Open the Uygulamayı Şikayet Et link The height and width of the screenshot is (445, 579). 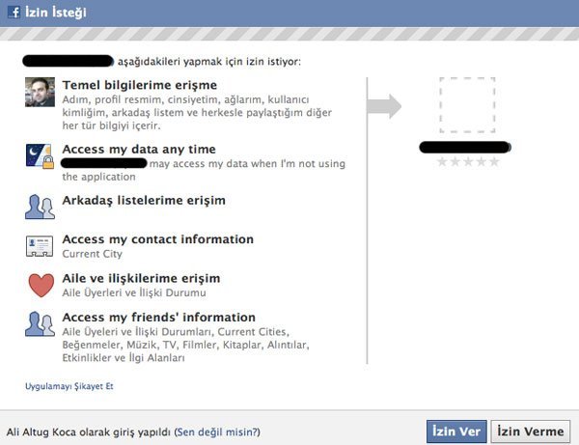(x=69, y=386)
